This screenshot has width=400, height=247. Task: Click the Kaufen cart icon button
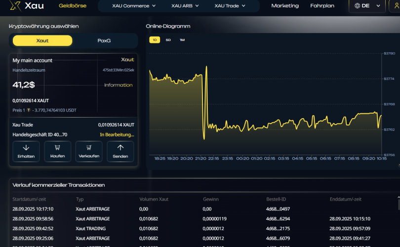pyautogui.click(x=57, y=151)
